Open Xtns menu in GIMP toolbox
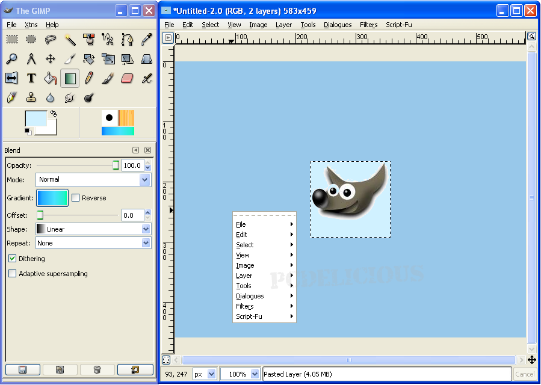 pyautogui.click(x=31, y=25)
